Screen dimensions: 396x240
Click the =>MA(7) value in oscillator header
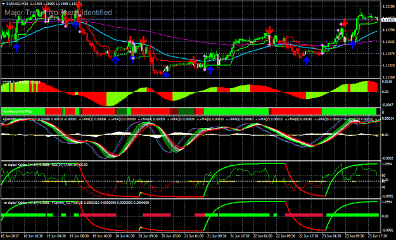(269, 119)
